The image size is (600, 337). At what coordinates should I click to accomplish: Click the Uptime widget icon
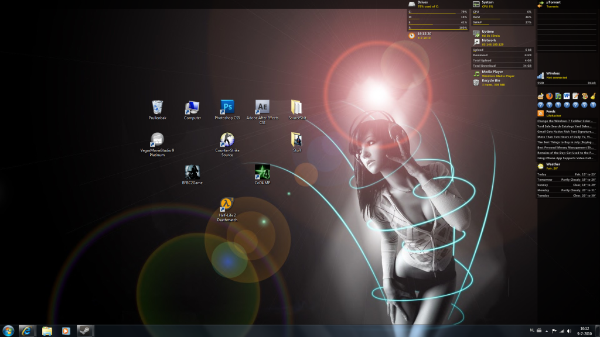[476, 33]
